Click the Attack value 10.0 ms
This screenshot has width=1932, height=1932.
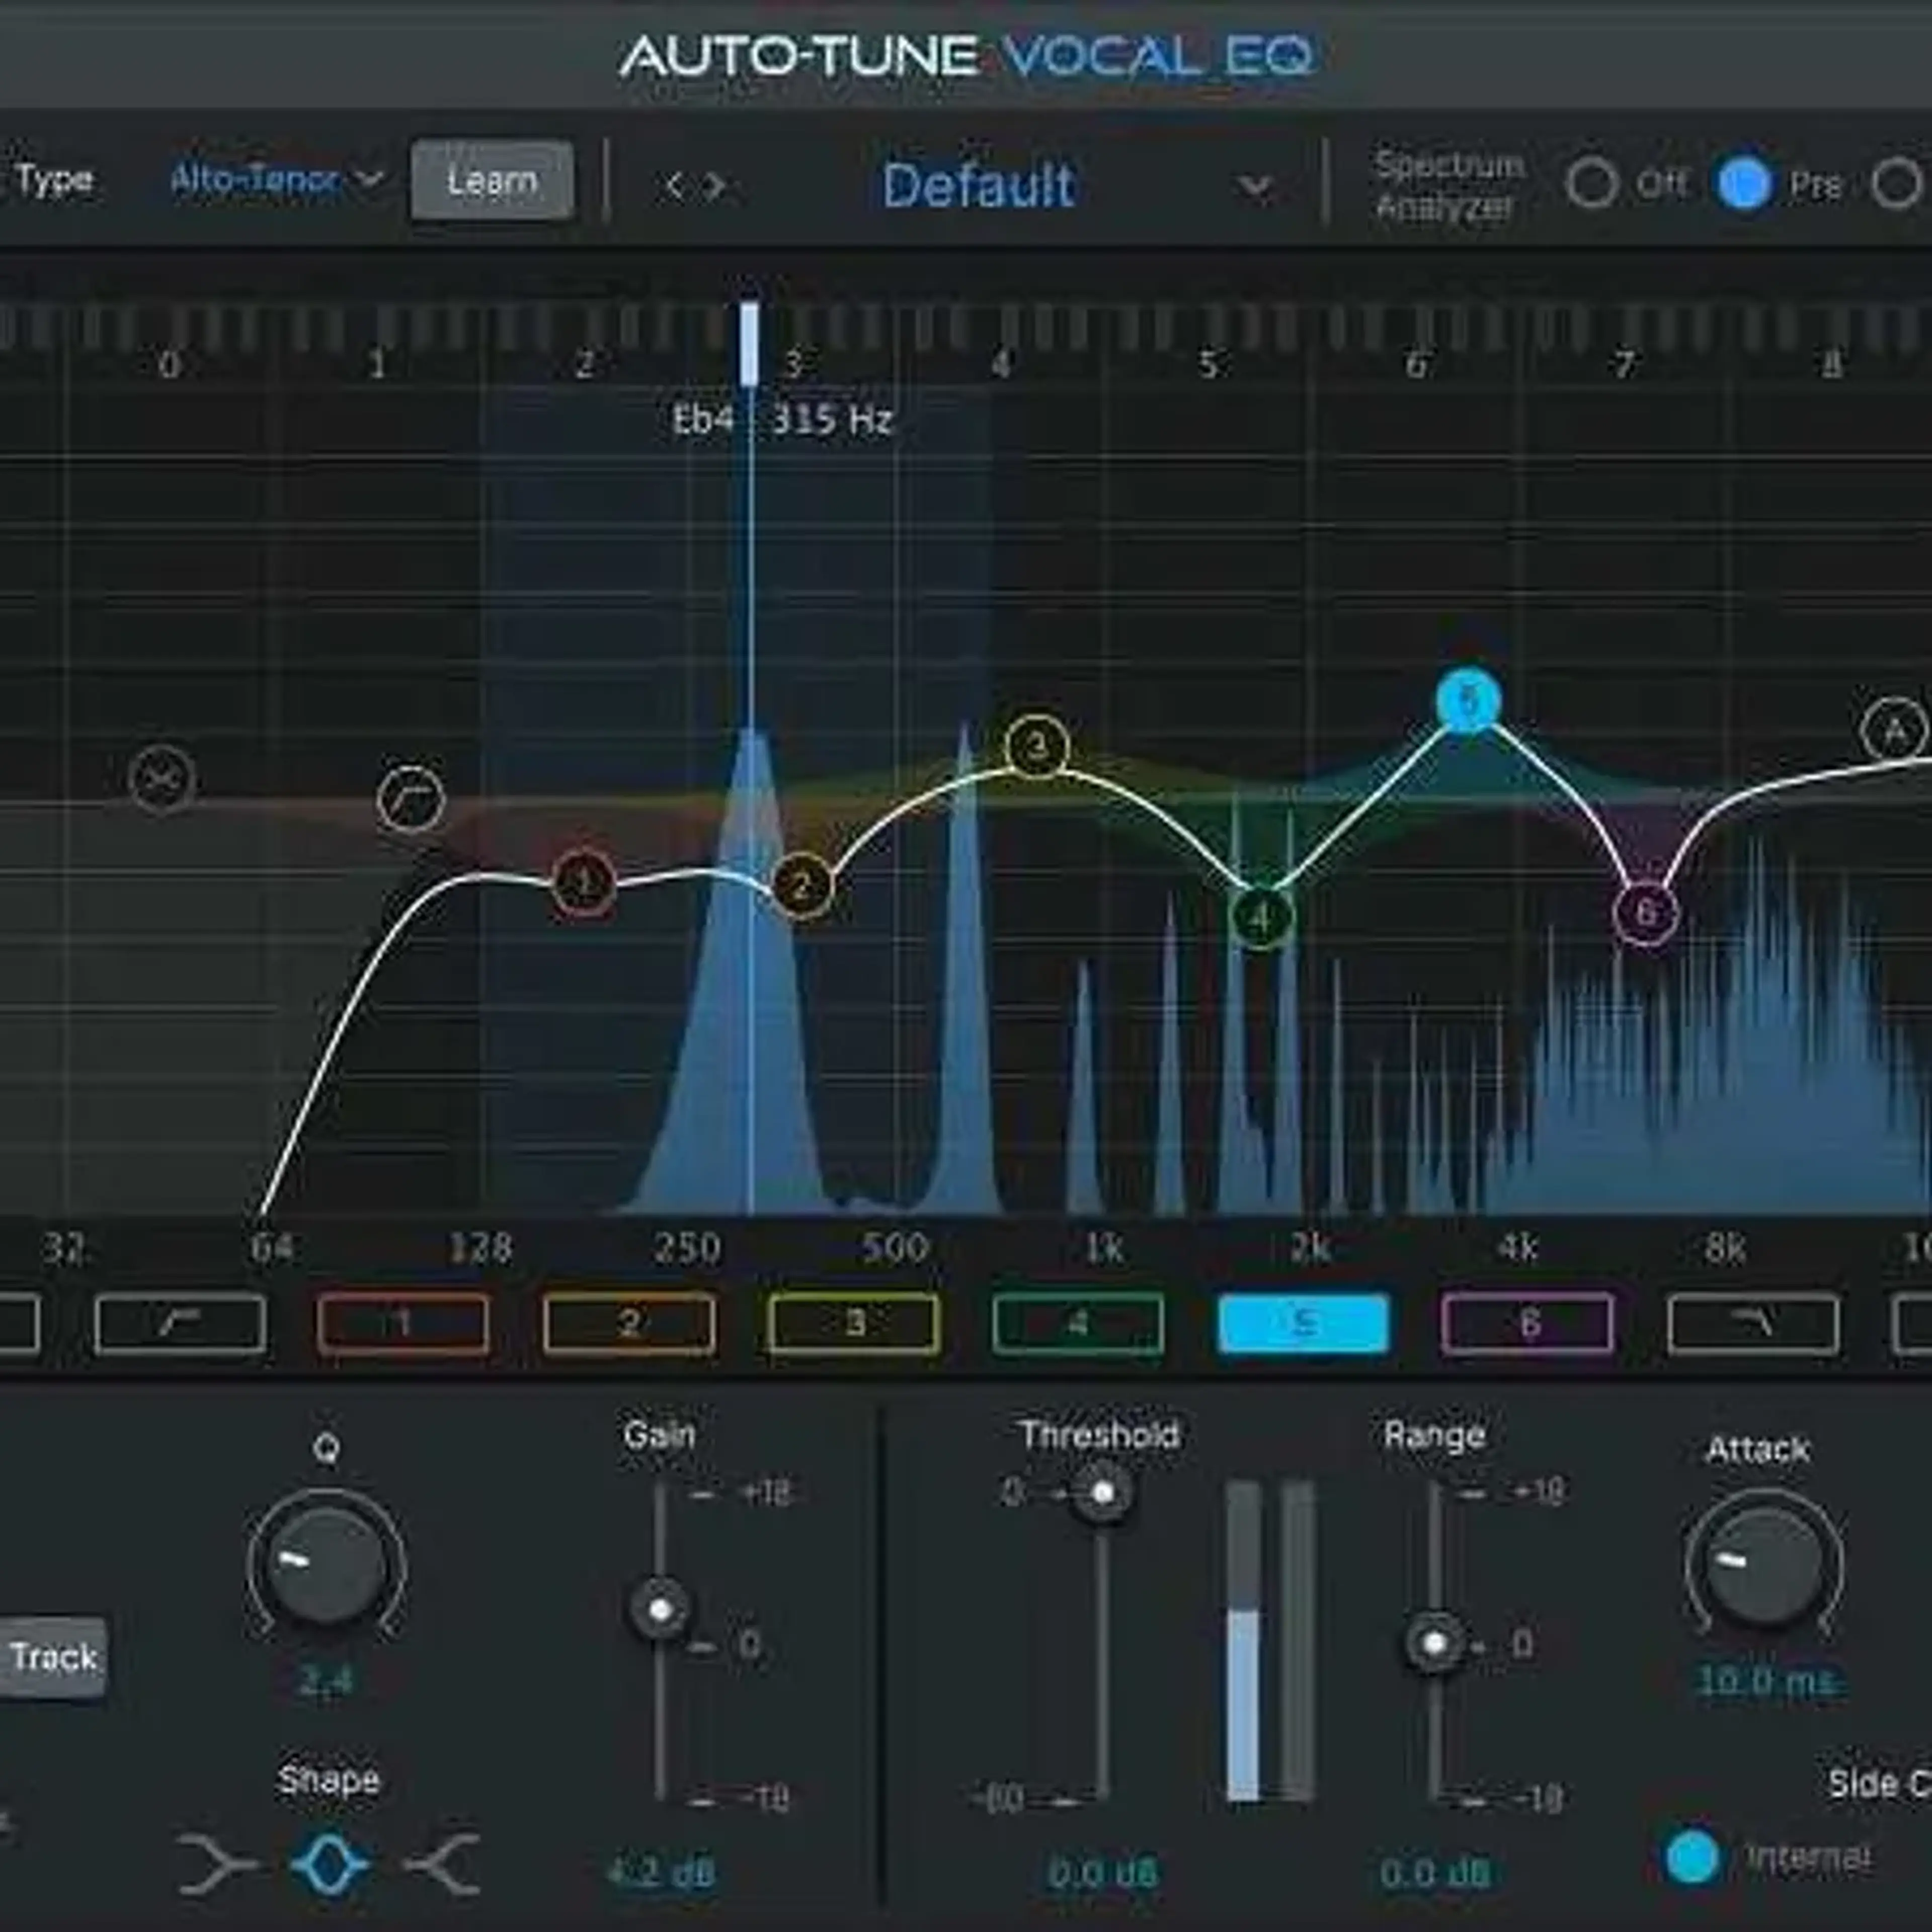point(1766,1682)
